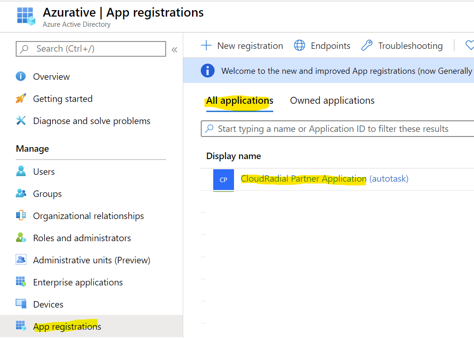Click the welcome banner message text
Image resolution: width=474 pixels, height=338 pixels.
[x=347, y=71]
